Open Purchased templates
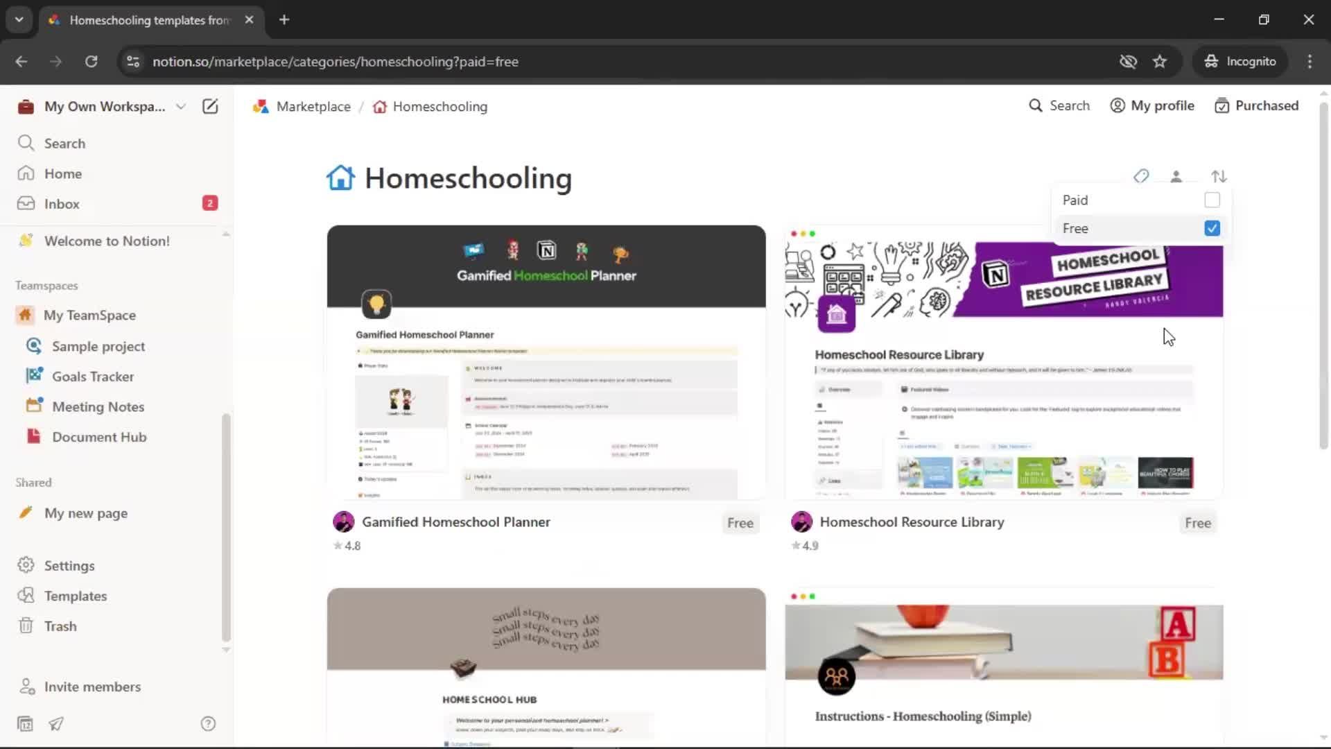 pos(1257,105)
